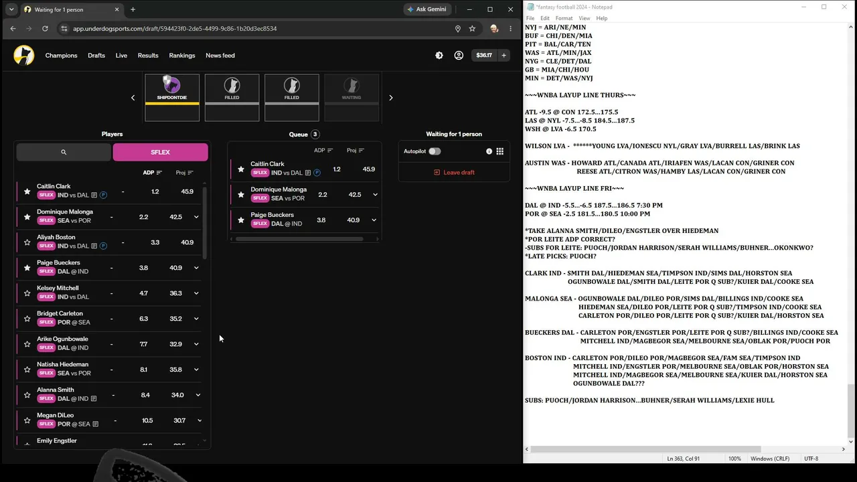Click the Players list vertical scrollbar
The height and width of the screenshot is (482, 857).
coord(204,223)
